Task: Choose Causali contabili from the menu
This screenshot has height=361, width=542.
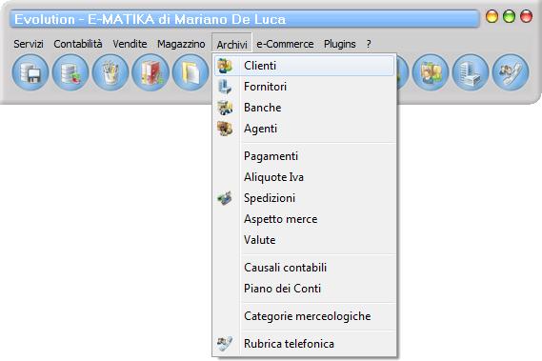Action: [304, 268]
